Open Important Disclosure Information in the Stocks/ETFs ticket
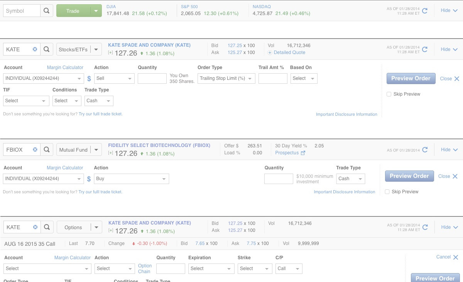 (346, 114)
